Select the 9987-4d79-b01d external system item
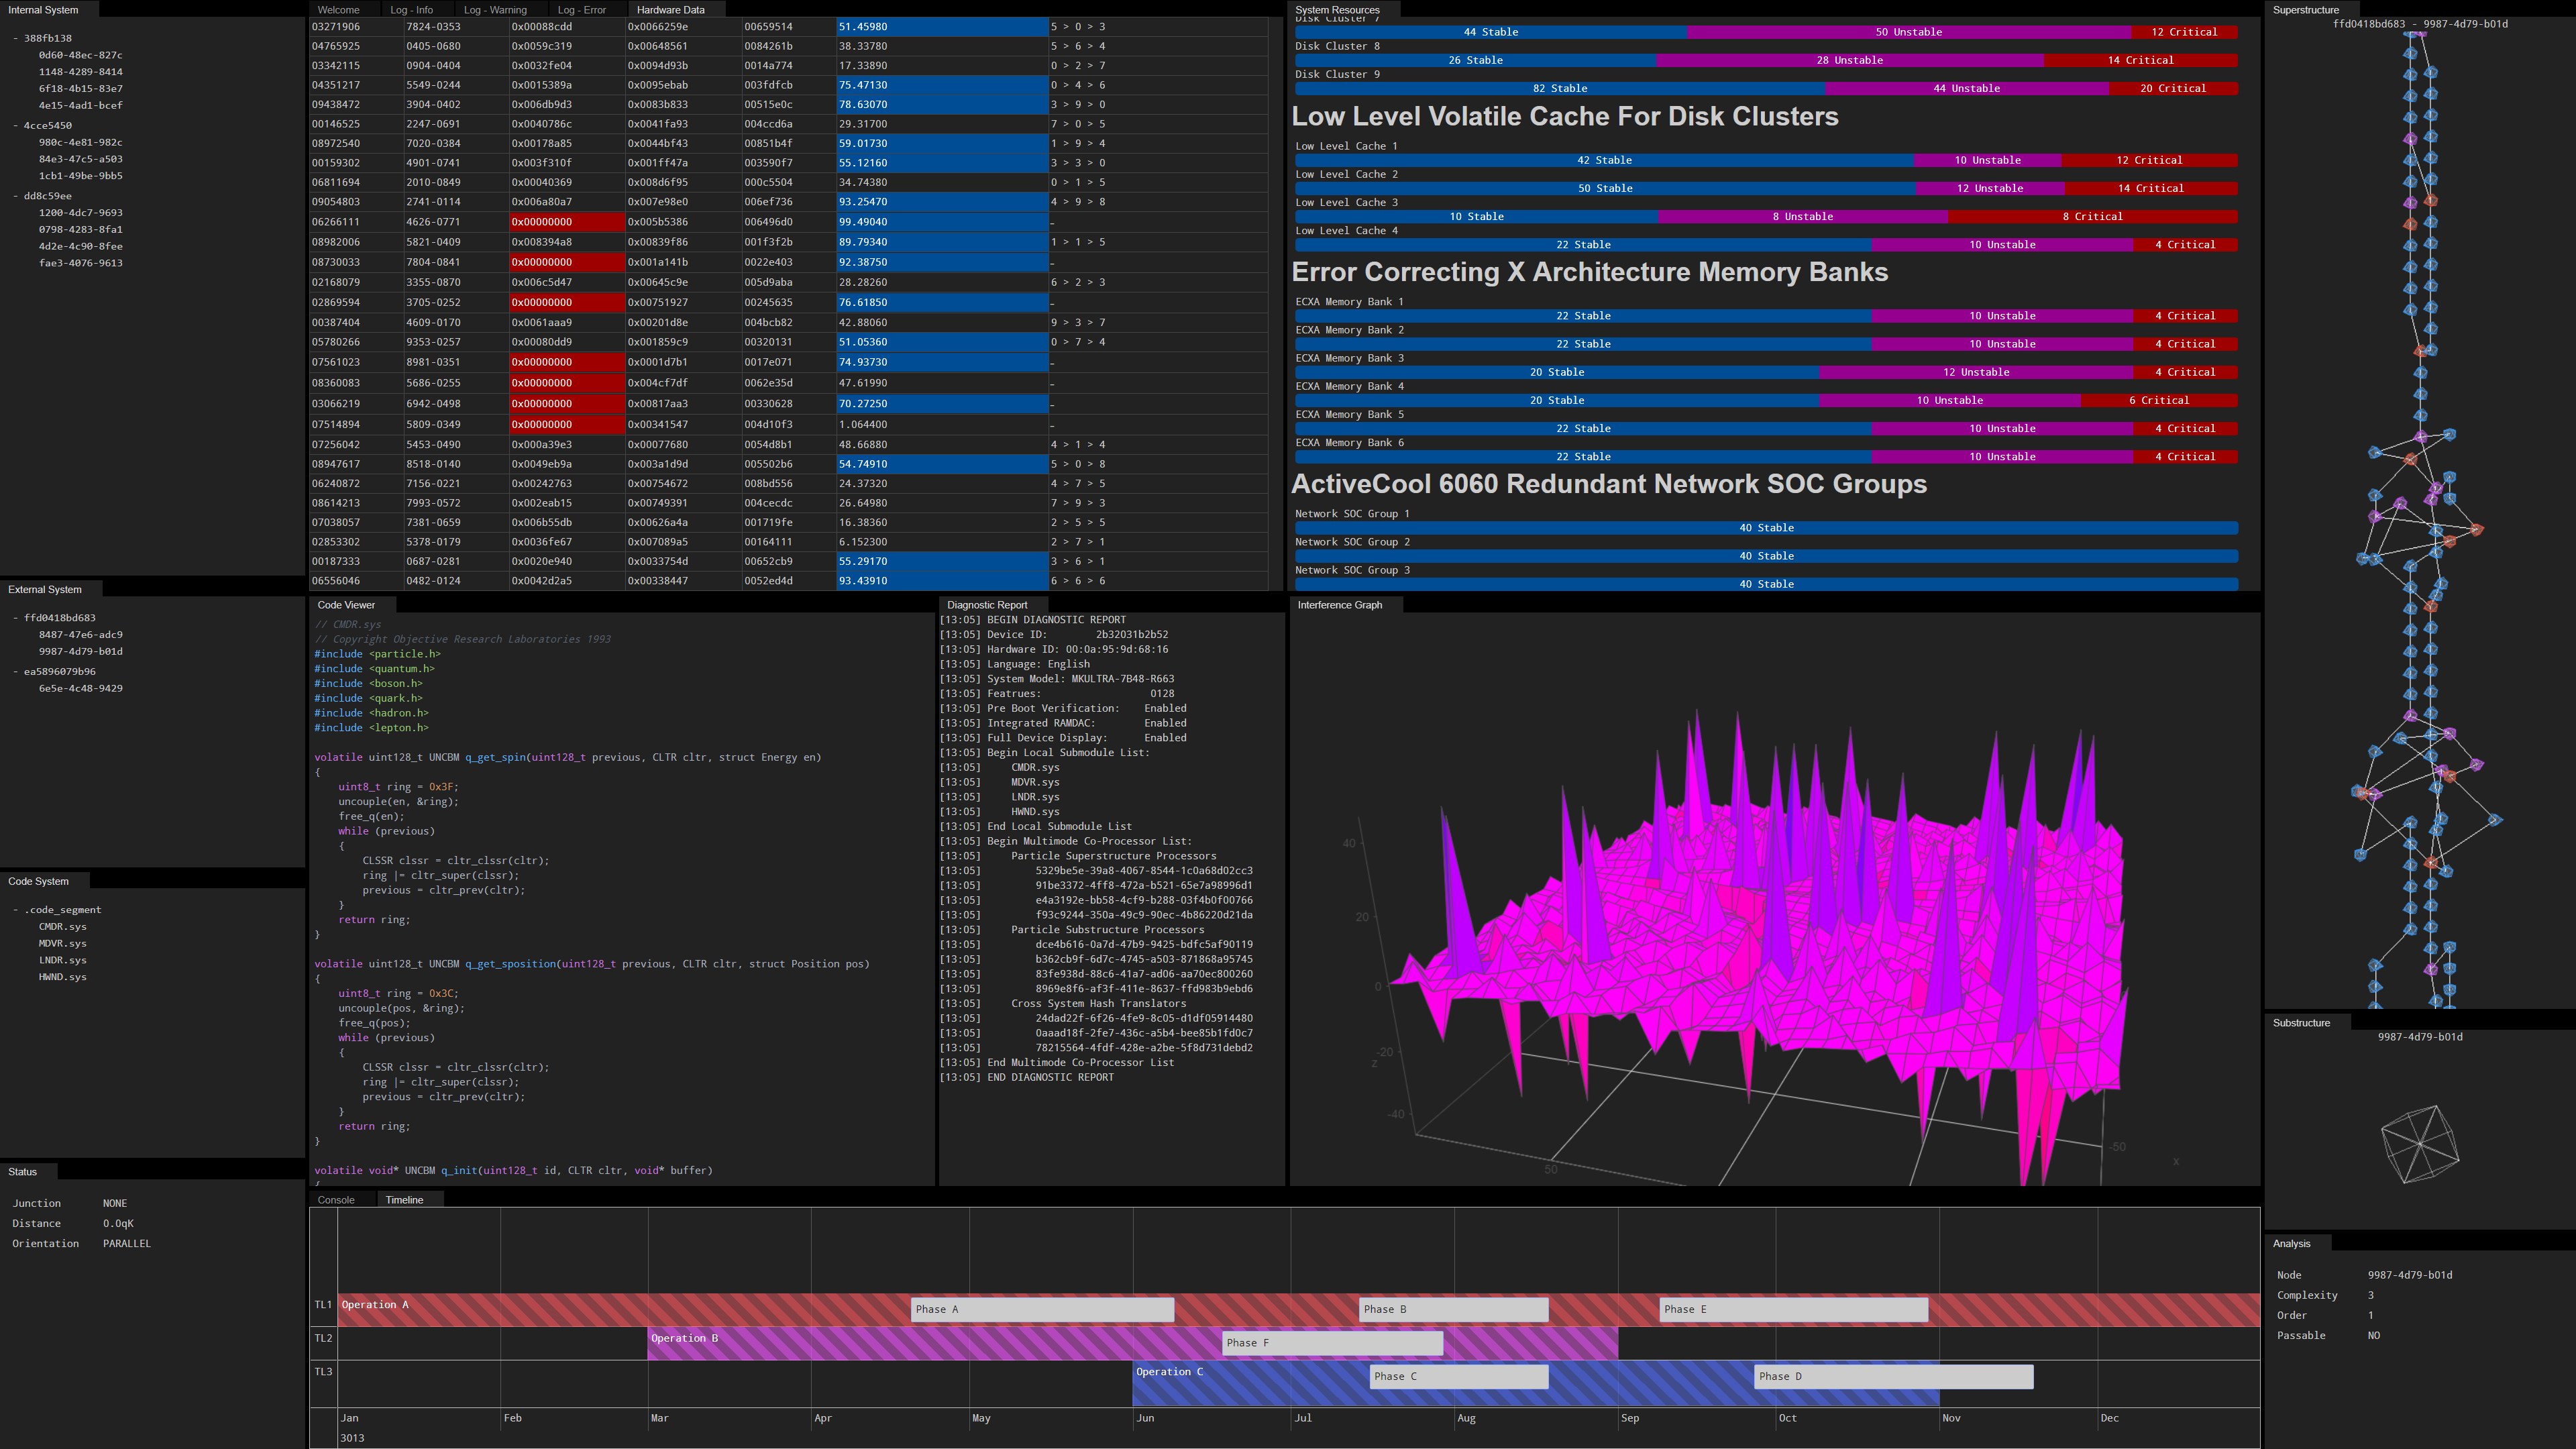 [80, 652]
